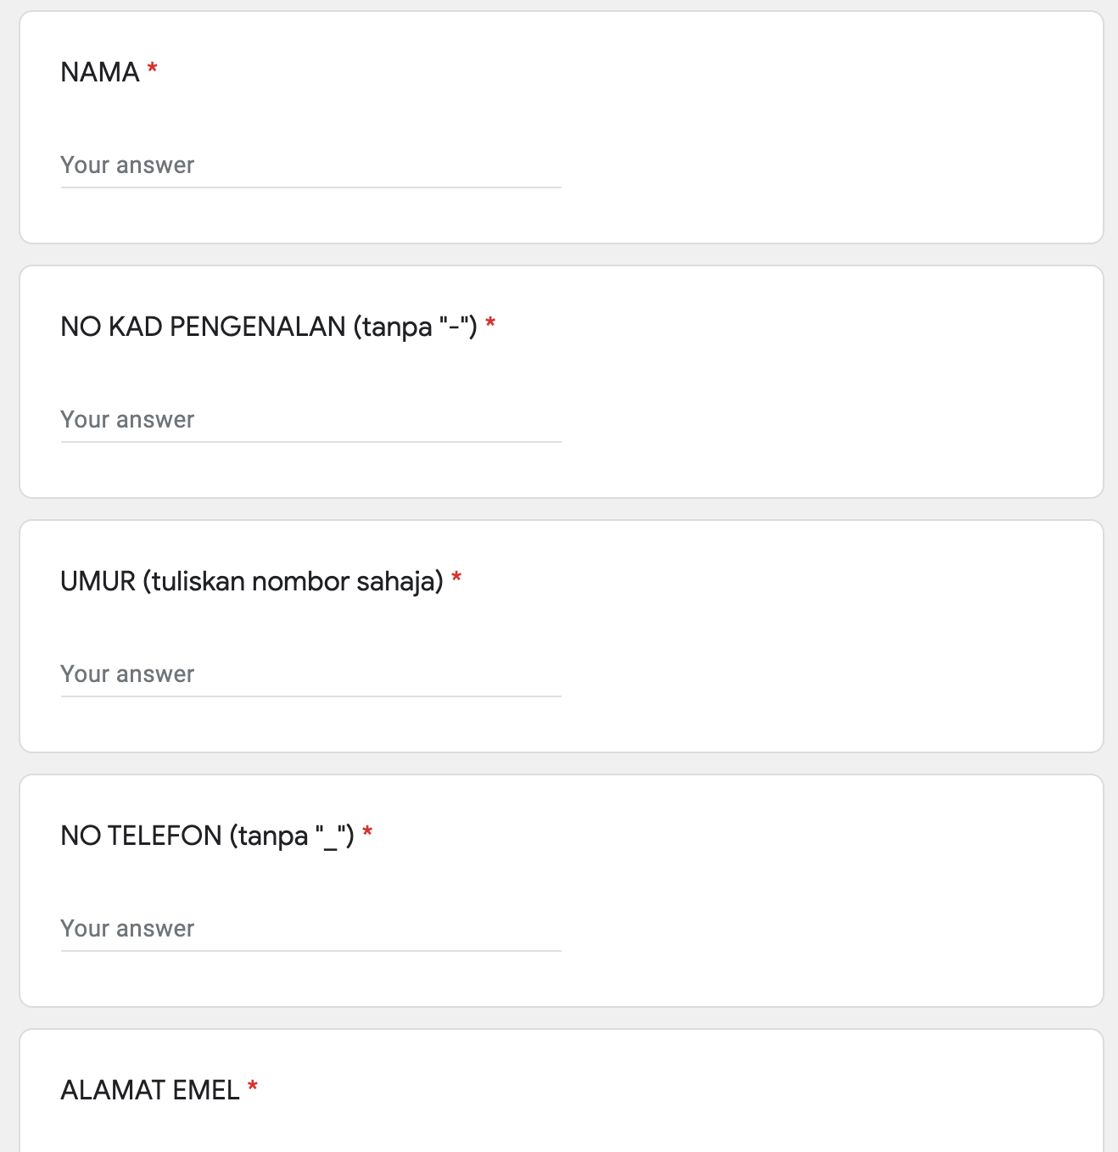The height and width of the screenshot is (1152, 1118).
Task: Click empty space right of the NAMA answer field
Action: 806,165
